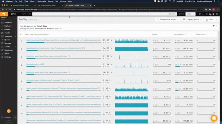This screenshot has height=124, width=222.
Task: Click the filter funnel icon
Action: click(x=214, y=26)
